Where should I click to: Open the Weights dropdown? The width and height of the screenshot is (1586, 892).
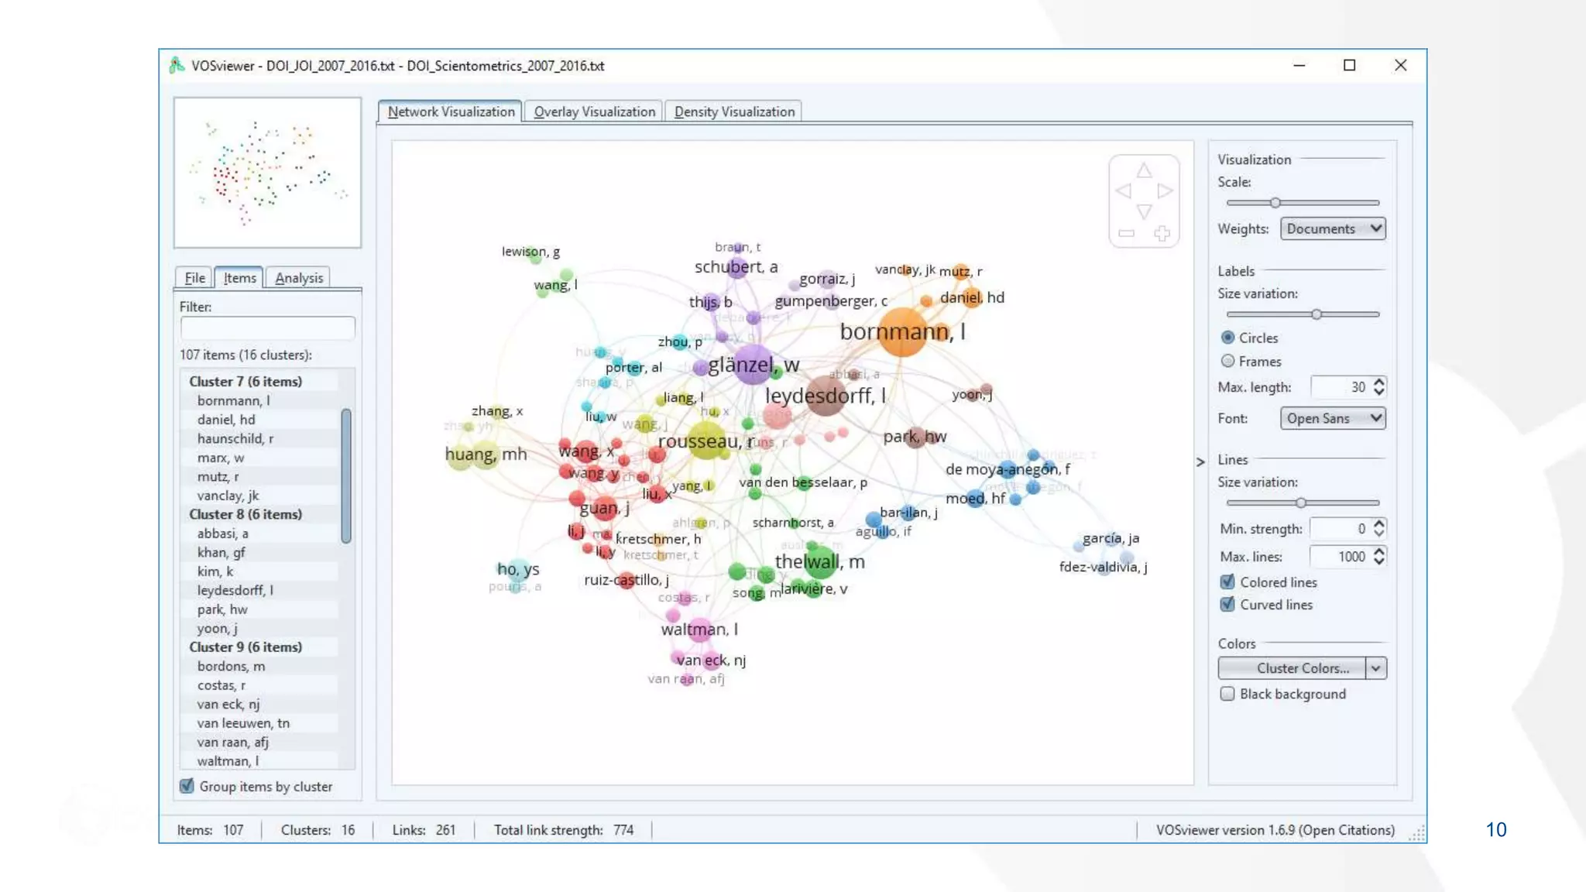click(1332, 228)
